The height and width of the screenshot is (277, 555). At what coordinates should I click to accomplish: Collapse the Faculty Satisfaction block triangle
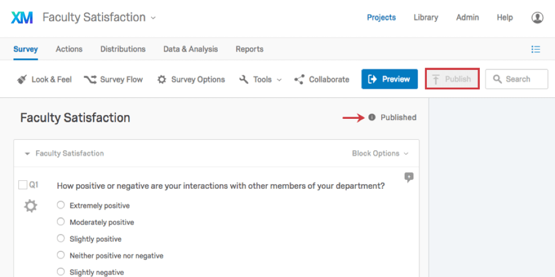[x=27, y=154]
